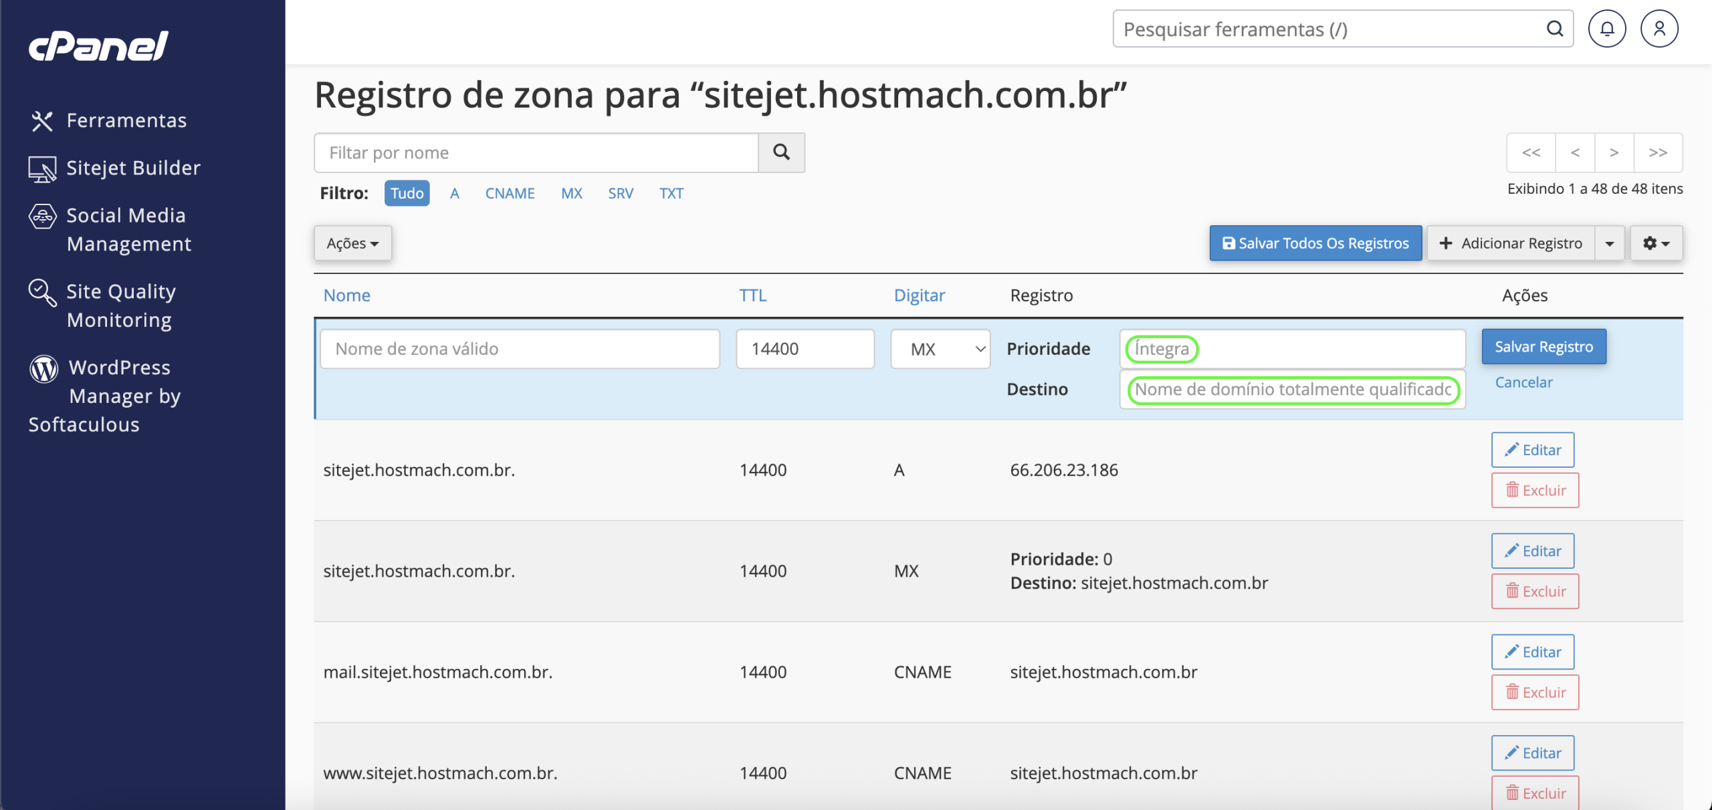Image resolution: width=1712 pixels, height=810 pixels.
Task: Filter records by A type
Action: 455,193
